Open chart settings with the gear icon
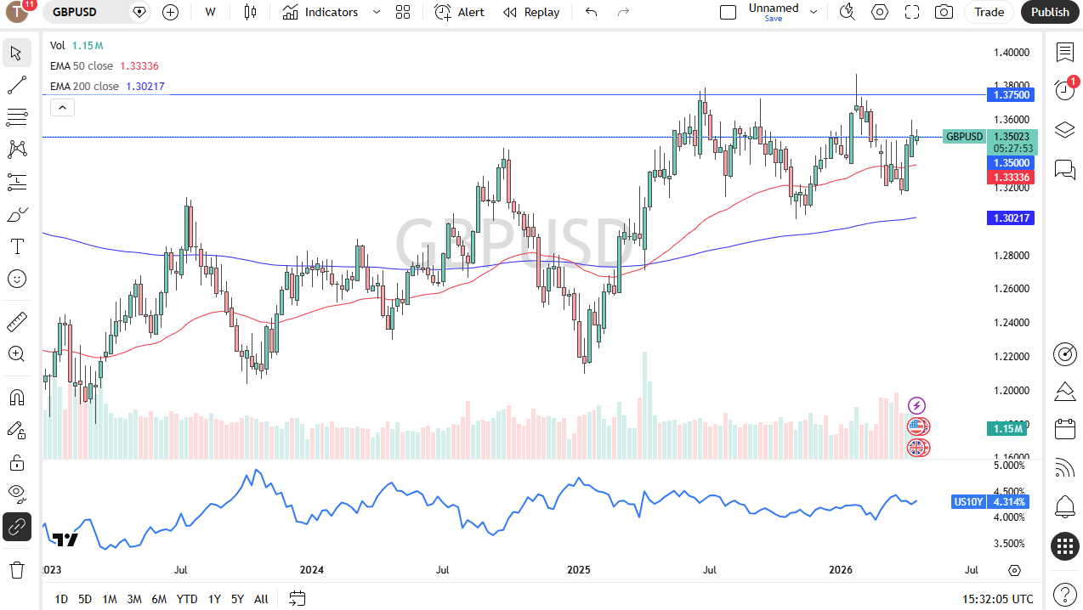This screenshot has height=610, width=1083. [880, 12]
